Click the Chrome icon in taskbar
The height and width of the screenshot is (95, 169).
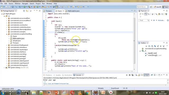[x=88, y=93]
